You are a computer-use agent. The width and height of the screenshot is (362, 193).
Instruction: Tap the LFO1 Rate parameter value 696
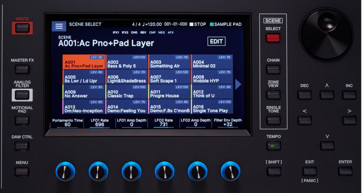[x=99, y=125]
